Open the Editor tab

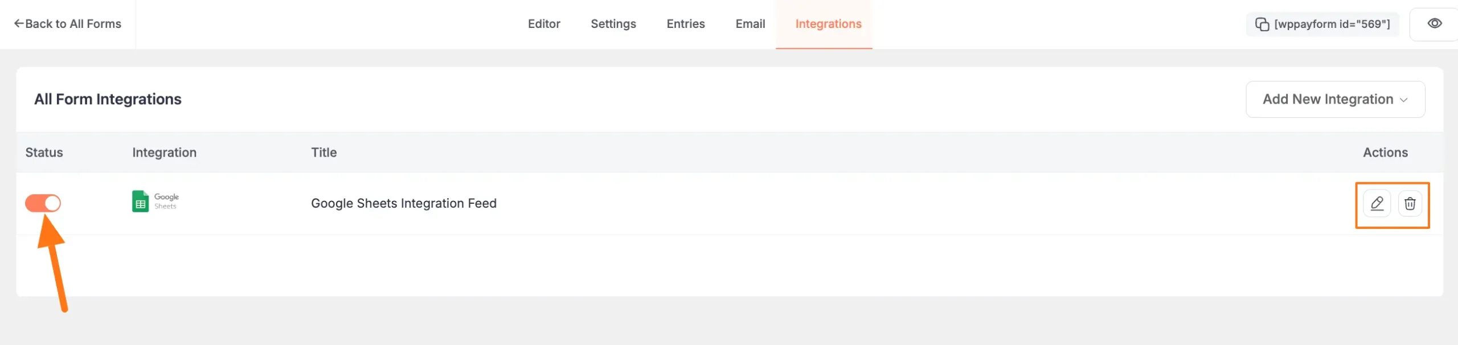(544, 24)
